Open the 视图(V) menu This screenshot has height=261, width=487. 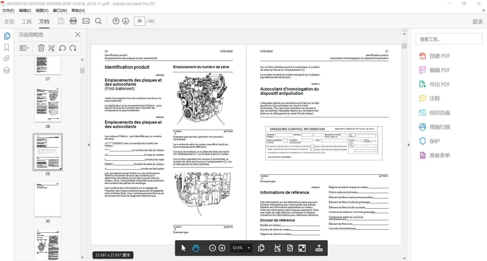point(42,10)
